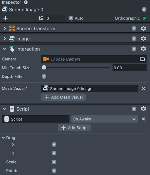Open Screen Transform settings gear
Screen dimensions: 150x175
click(x=143, y=29)
